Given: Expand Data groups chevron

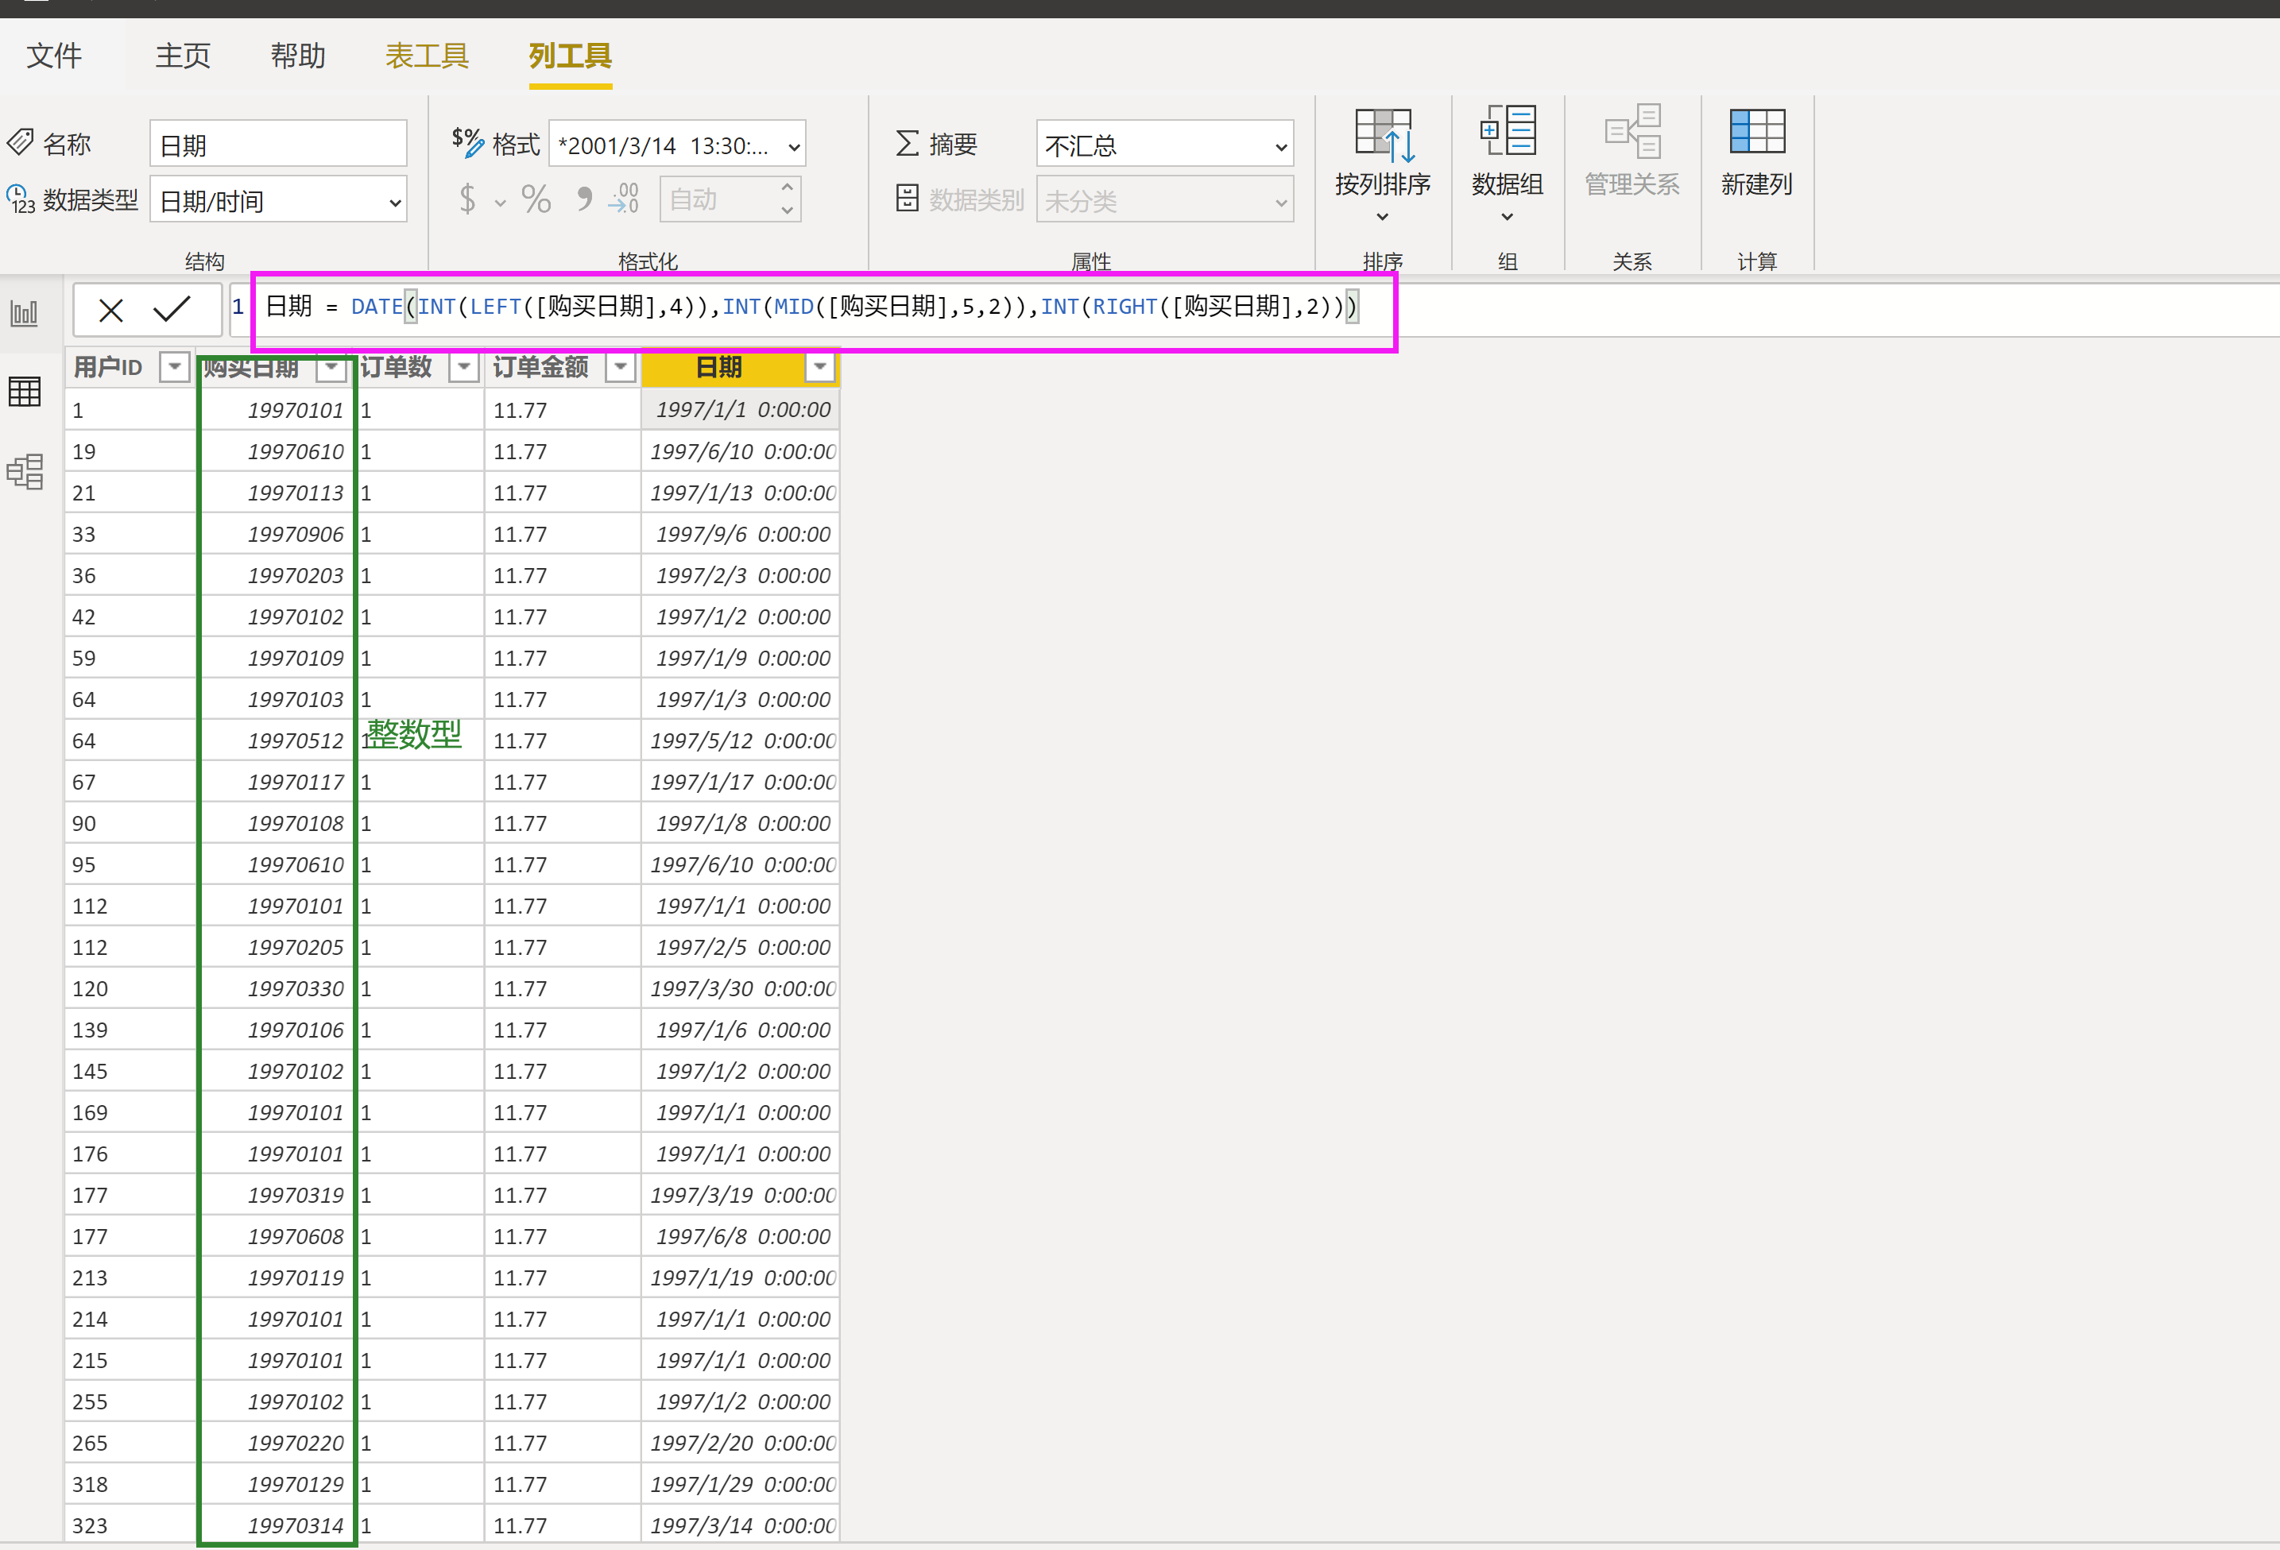Looking at the screenshot, I should 1507,217.
